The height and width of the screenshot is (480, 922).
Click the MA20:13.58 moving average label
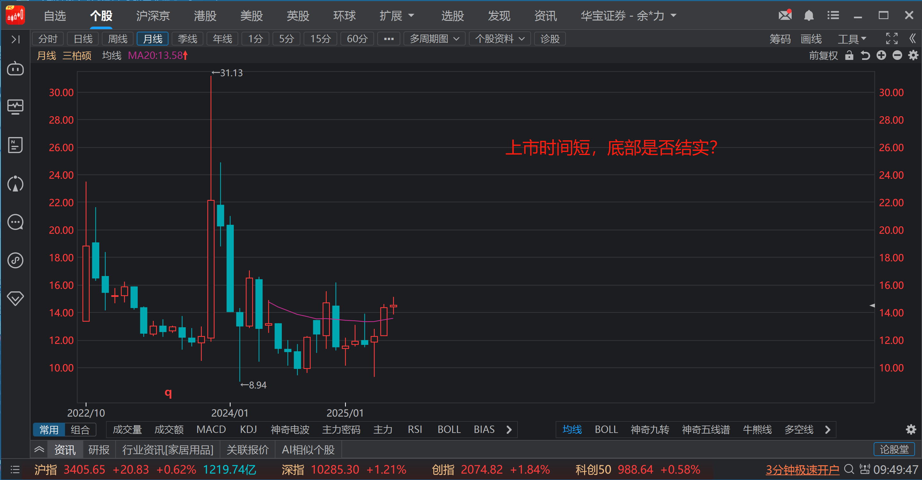point(158,55)
